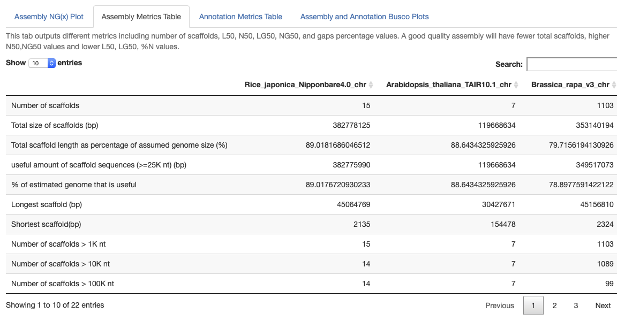617x321 pixels.
Task: Go to the Next page
Action: point(603,305)
